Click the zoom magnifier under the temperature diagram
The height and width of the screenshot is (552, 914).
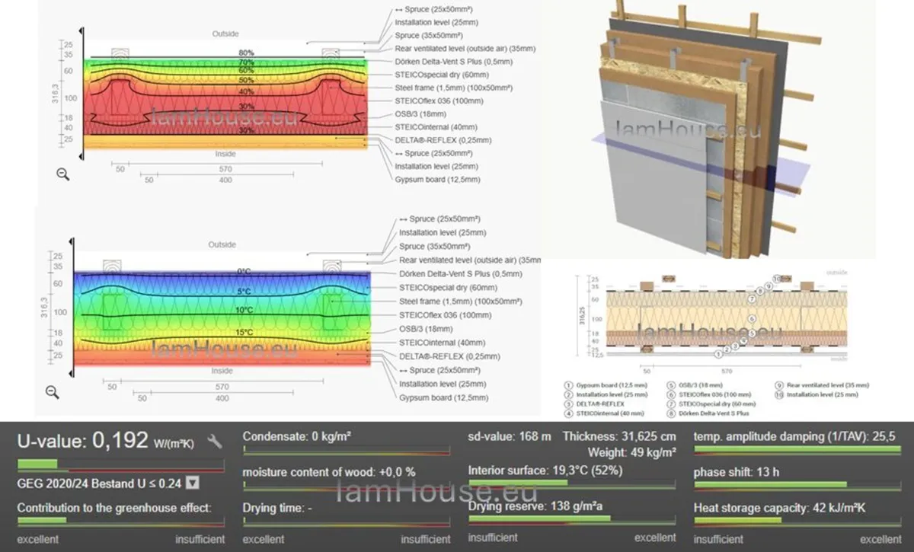(52, 392)
